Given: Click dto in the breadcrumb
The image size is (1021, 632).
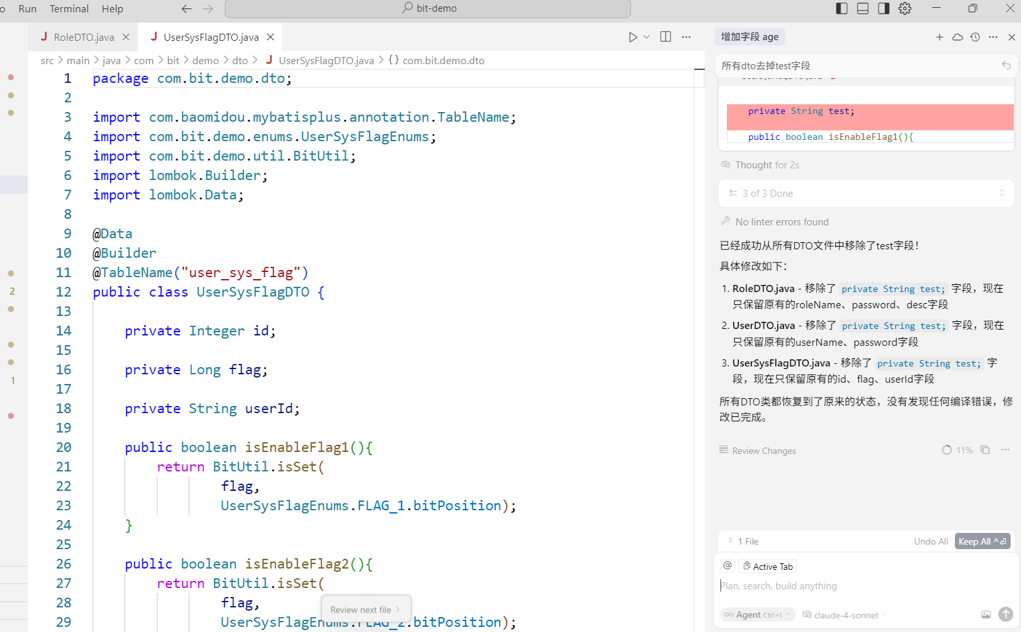Looking at the screenshot, I should tap(240, 60).
